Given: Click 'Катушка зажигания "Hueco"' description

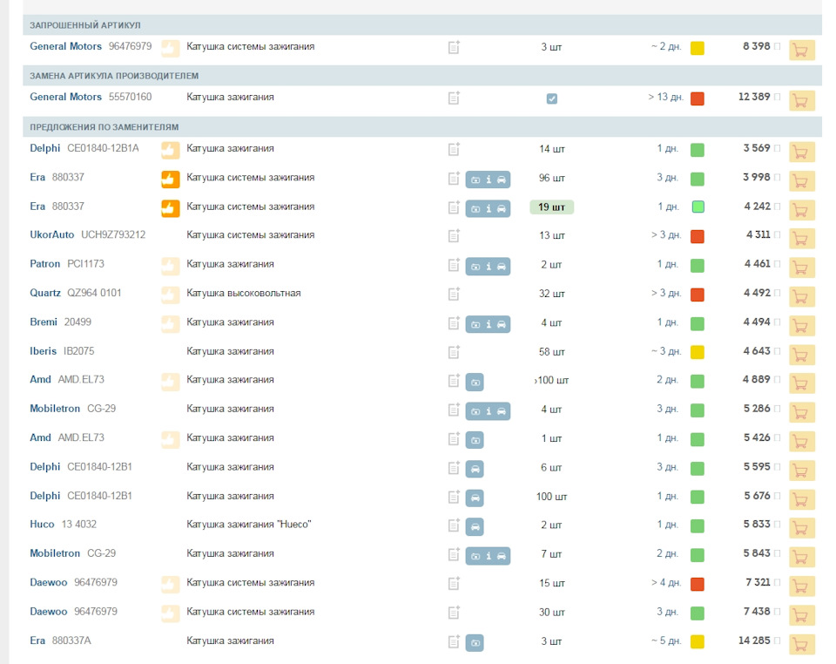Looking at the screenshot, I should 249,525.
